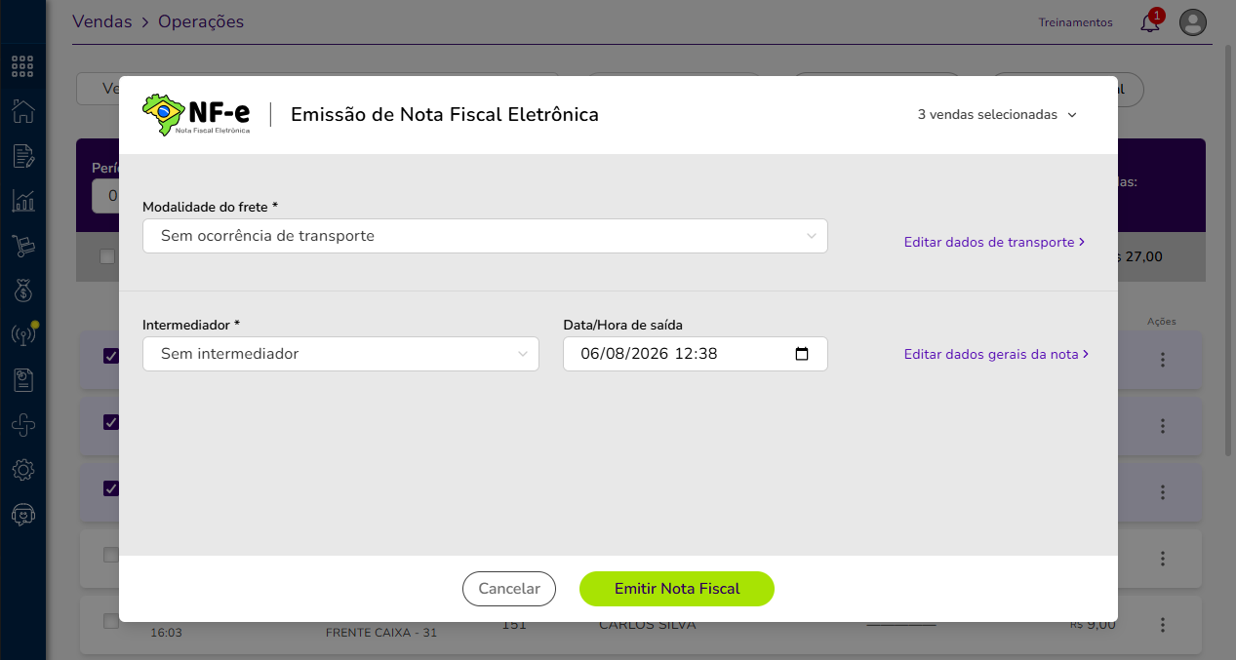Image resolution: width=1236 pixels, height=660 pixels.
Task: Open the apps grid icon in sidebar
Action: point(23,67)
